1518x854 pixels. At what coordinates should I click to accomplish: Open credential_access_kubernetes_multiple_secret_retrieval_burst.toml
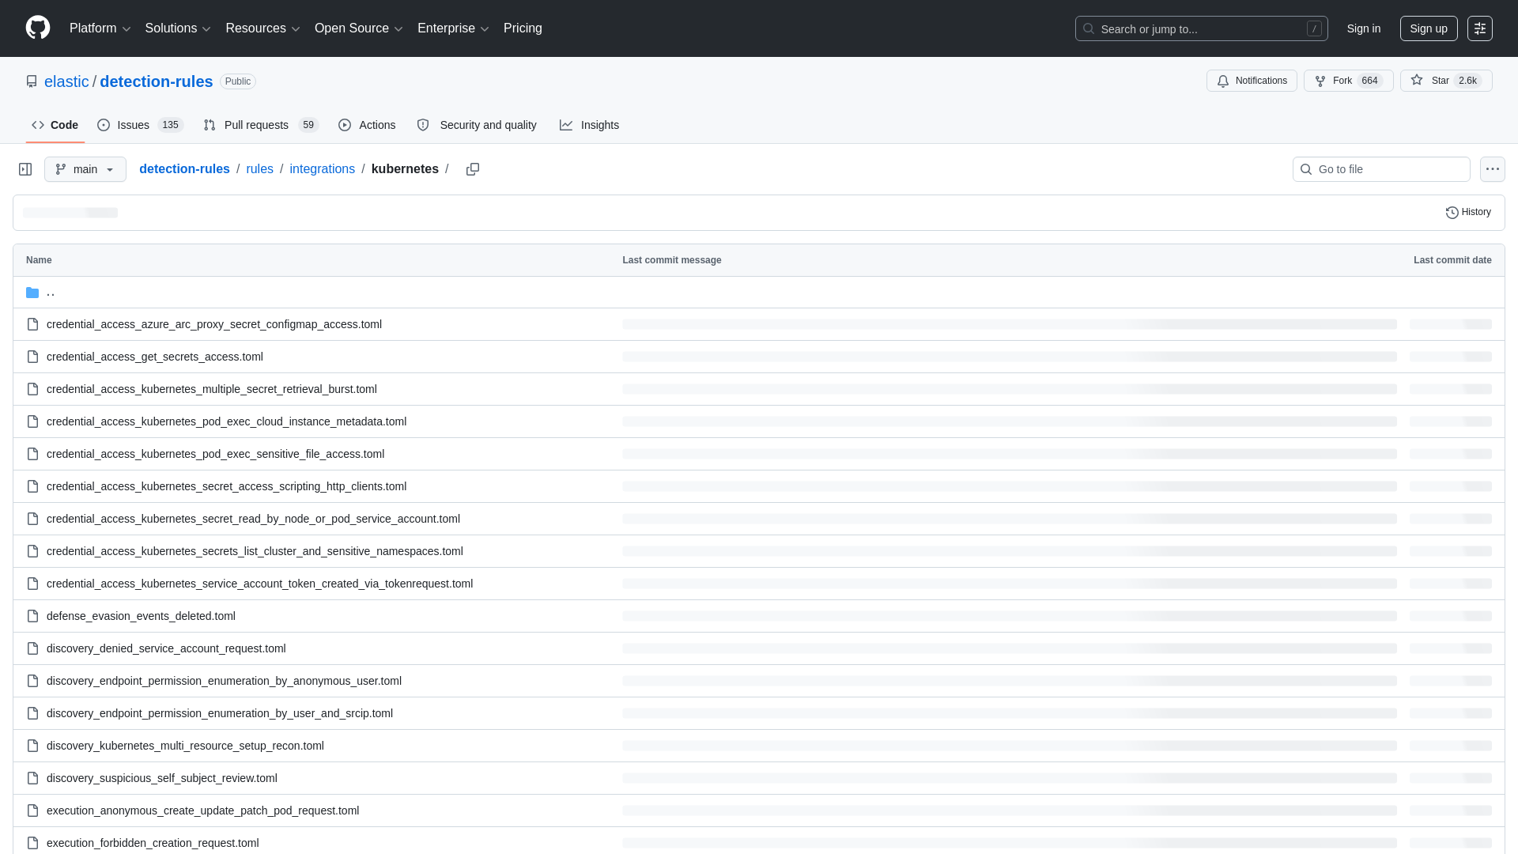[x=212, y=389]
